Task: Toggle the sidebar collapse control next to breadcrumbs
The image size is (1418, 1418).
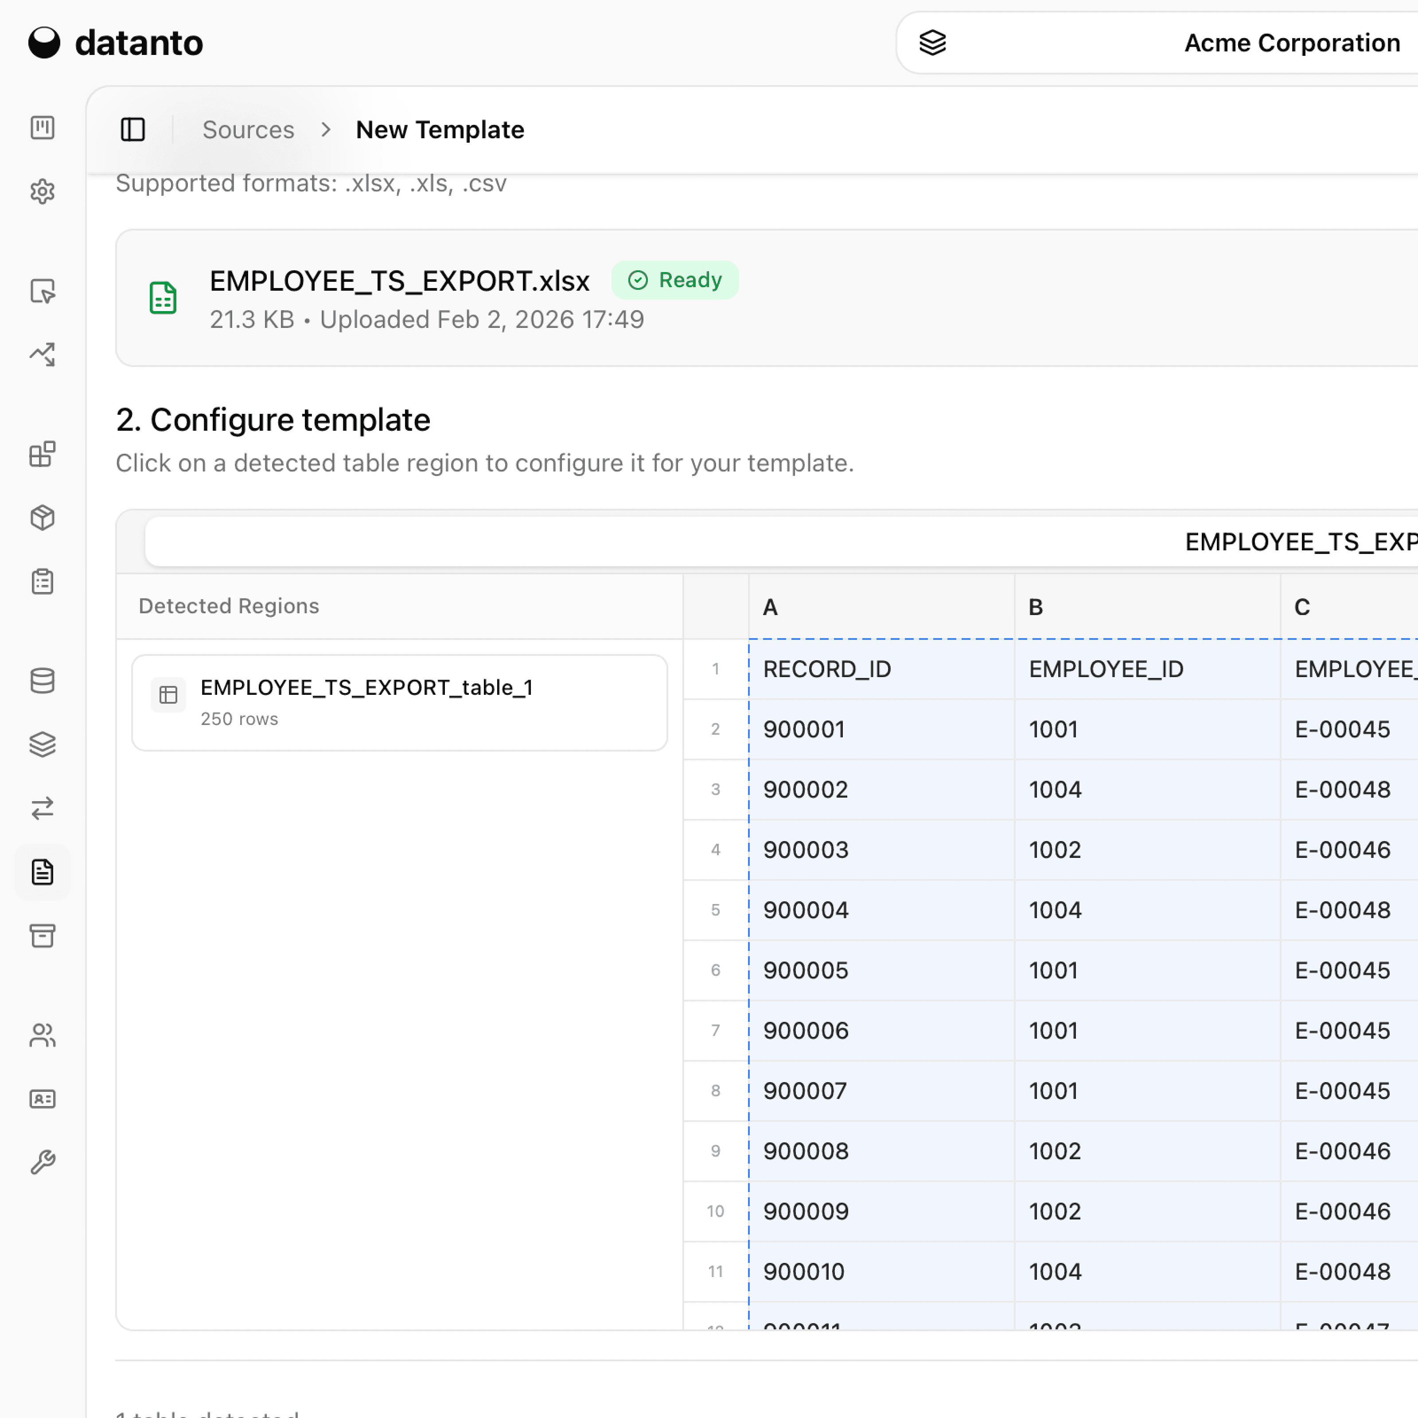Action: click(x=133, y=129)
